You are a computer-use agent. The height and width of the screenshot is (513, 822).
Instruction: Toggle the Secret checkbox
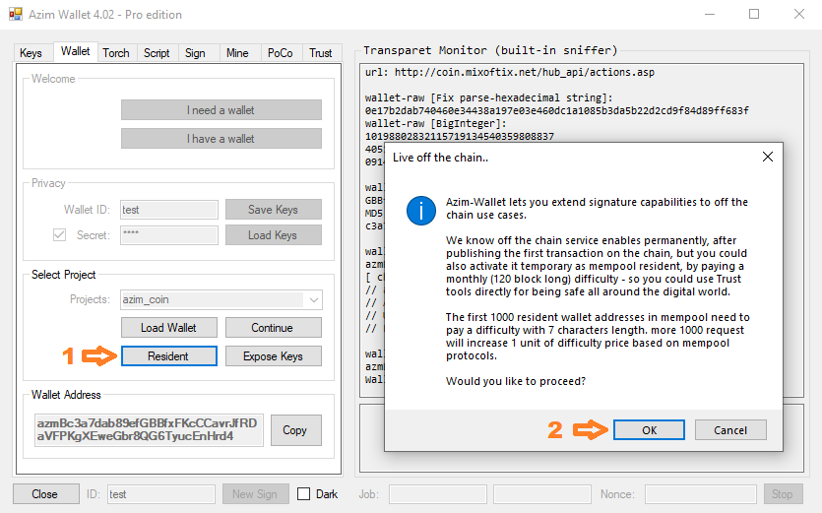pyautogui.click(x=59, y=235)
